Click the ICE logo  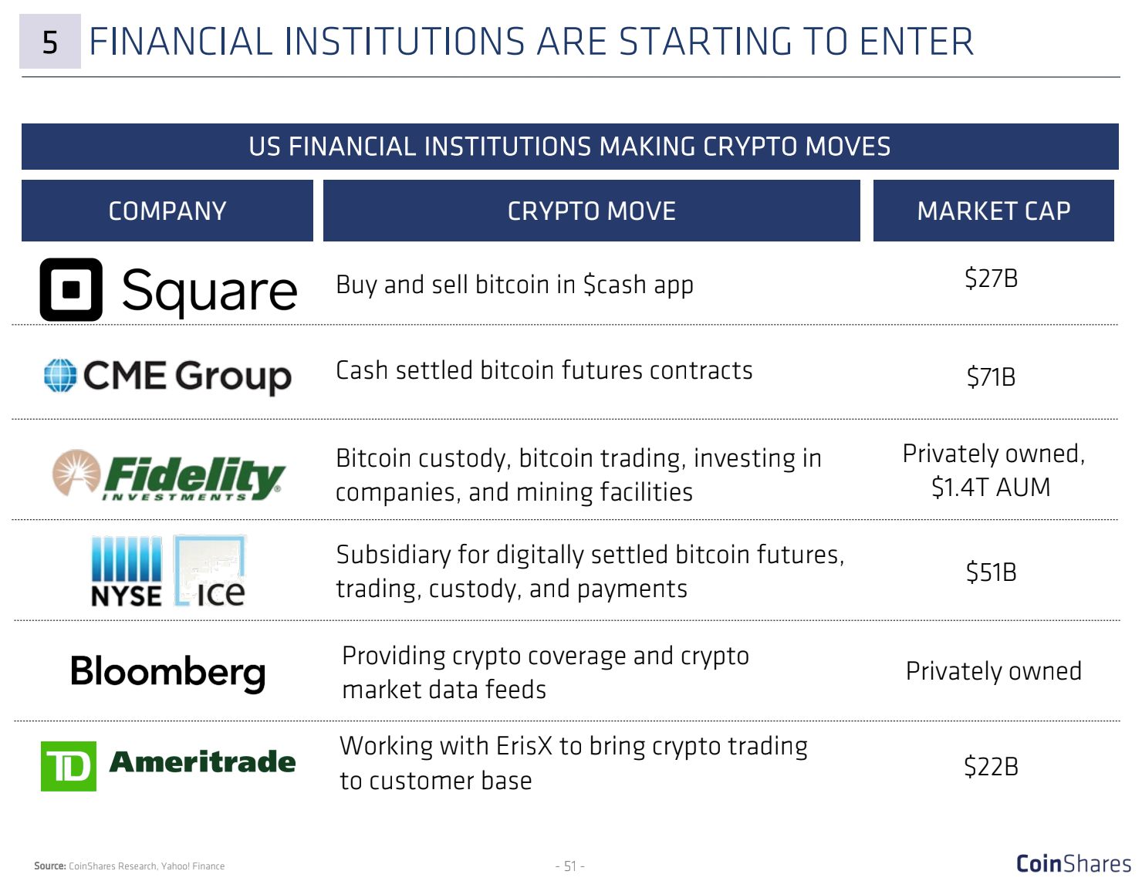point(210,571)
